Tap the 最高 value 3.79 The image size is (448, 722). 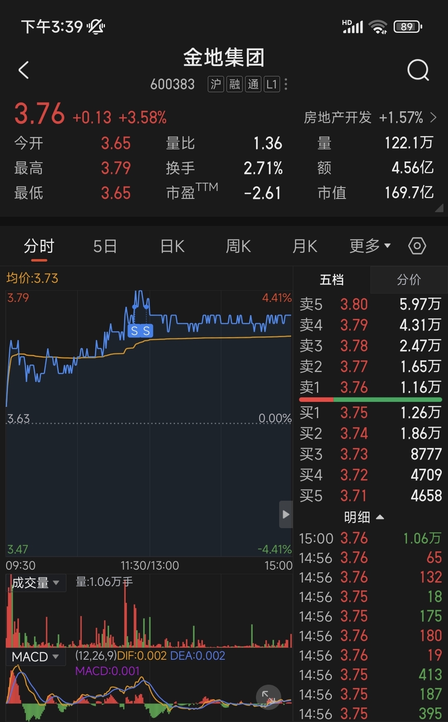click(x=116, y=168)
